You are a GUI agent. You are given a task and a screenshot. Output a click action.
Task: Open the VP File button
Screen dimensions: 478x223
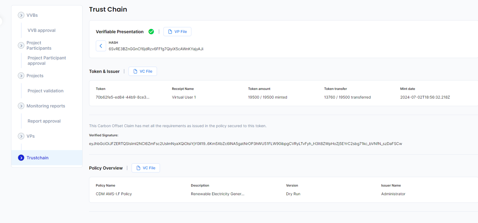tap(177, 32)
